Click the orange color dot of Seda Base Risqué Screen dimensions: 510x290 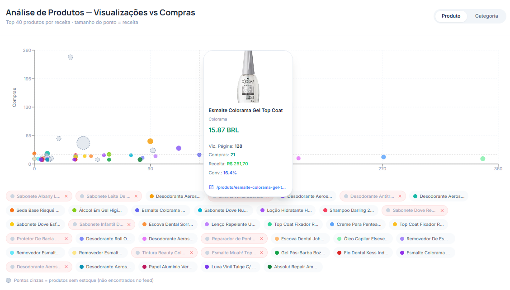12,210
